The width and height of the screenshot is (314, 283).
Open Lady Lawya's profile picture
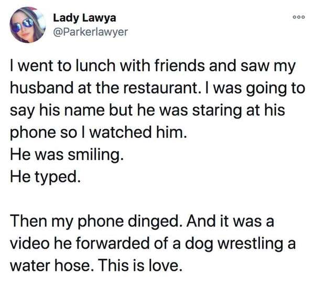[x=28, y=25]
